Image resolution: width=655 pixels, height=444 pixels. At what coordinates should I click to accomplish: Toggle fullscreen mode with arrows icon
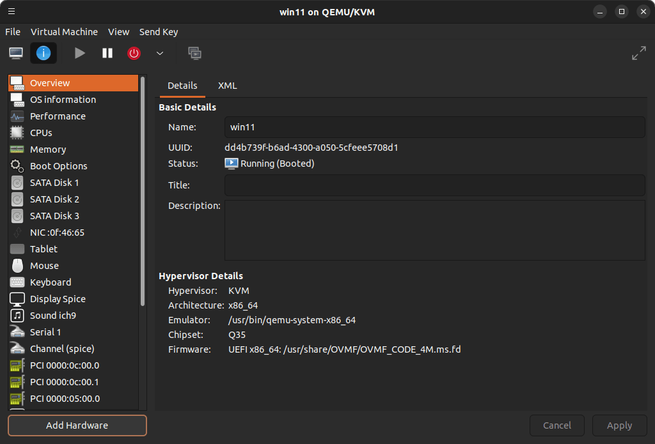[638, 53]
